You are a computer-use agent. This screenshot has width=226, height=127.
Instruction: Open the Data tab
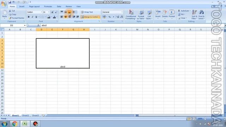pyautogui.click(x=59, y=6)
